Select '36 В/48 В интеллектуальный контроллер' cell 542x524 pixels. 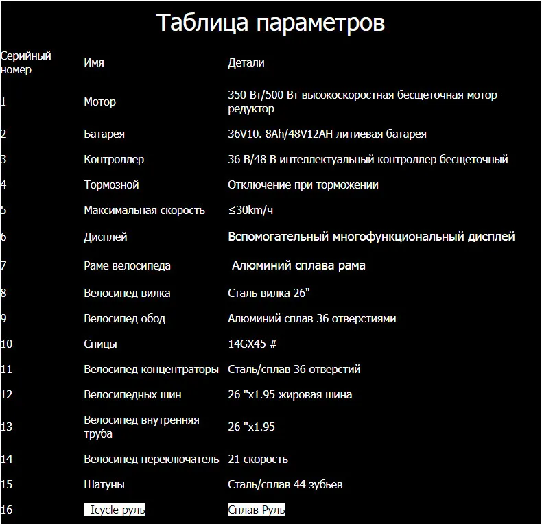368,159
